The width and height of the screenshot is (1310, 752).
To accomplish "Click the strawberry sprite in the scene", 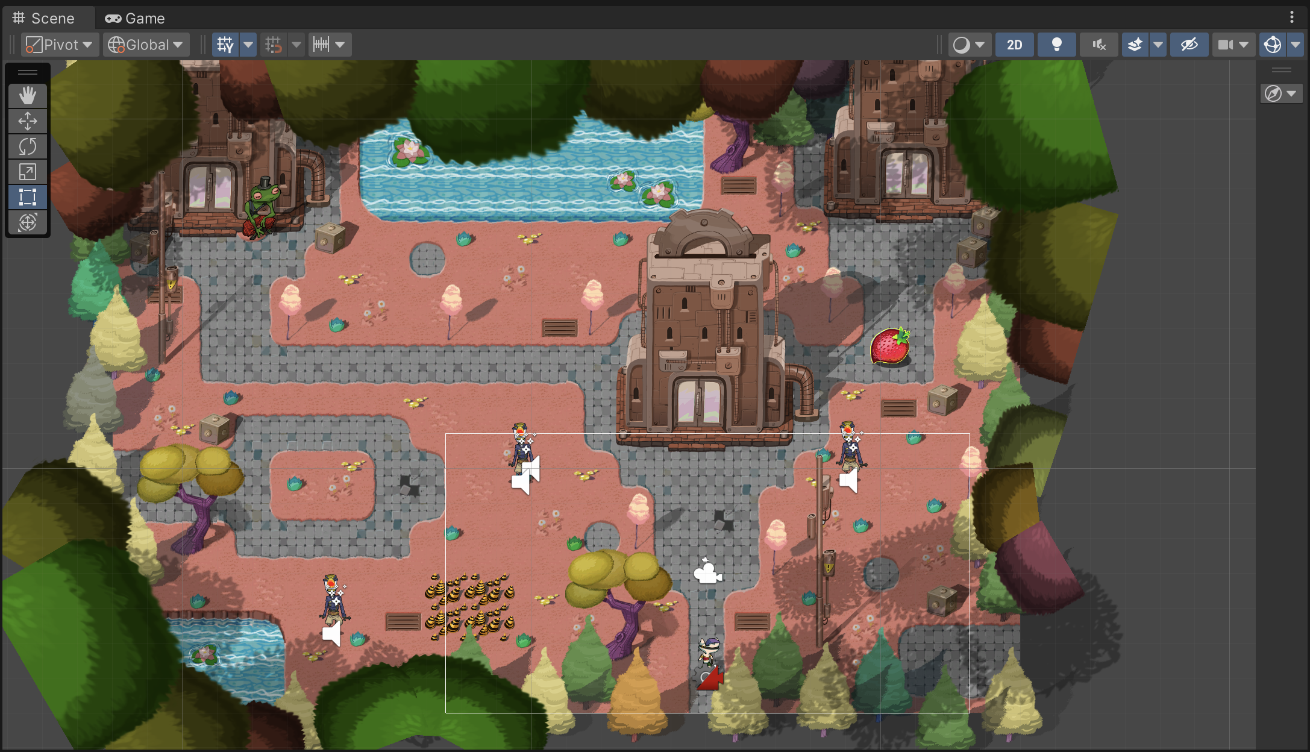I will 889,346.
